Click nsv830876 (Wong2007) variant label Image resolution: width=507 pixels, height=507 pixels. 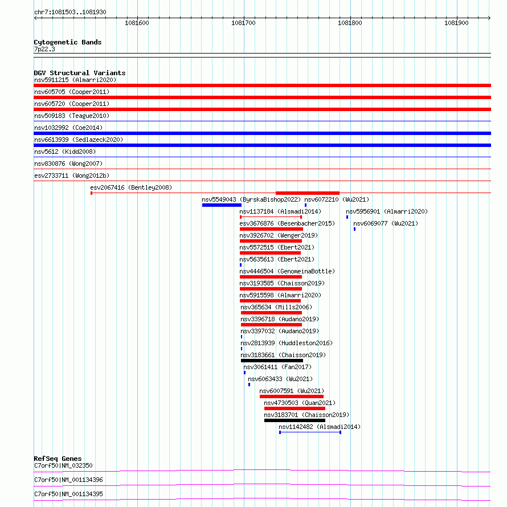68,163
